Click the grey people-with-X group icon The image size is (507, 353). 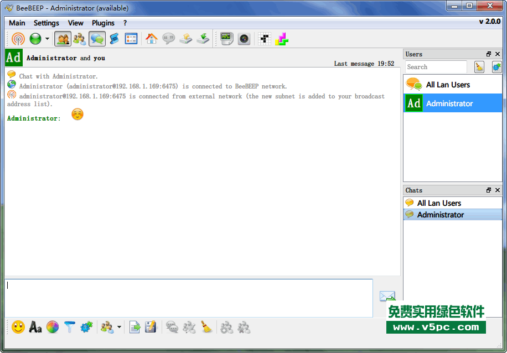tap(244, 327)
